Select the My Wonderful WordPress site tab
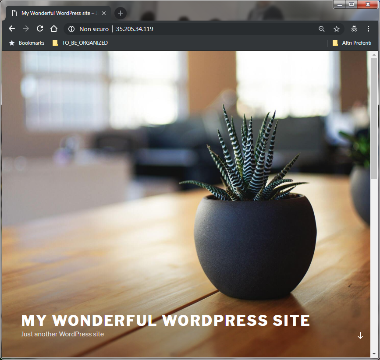 point(58,13)
